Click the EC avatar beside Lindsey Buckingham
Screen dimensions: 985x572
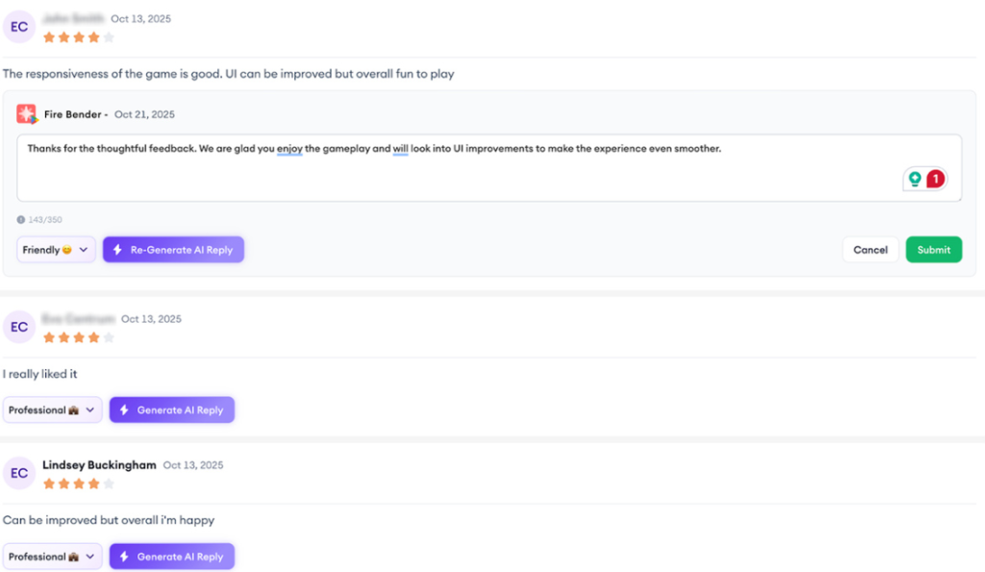(19, 473)
